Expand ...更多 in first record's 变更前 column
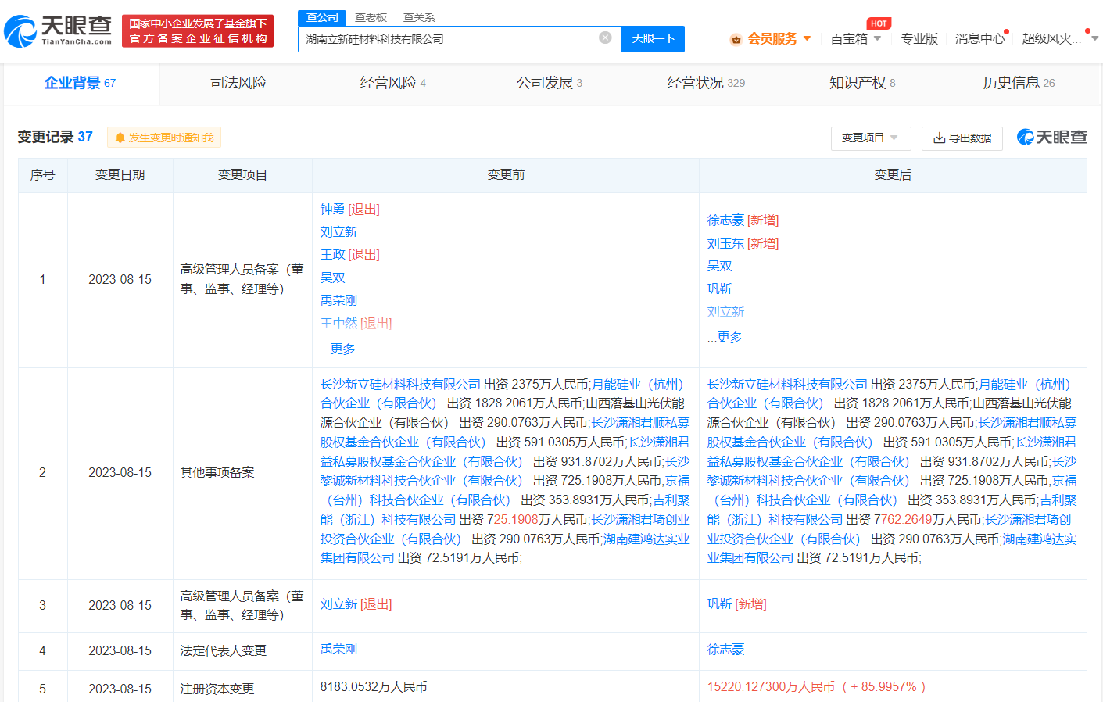The height and width of the screenshot is (702, 1103). 336,349
